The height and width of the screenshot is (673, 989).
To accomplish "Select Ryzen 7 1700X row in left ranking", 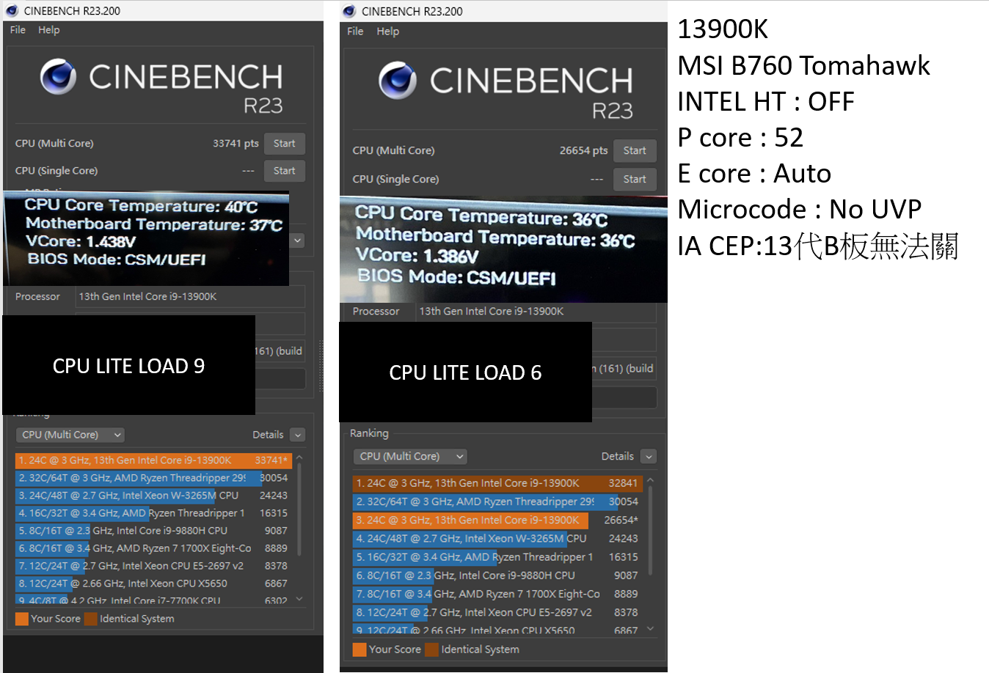I will coord(153,548).
